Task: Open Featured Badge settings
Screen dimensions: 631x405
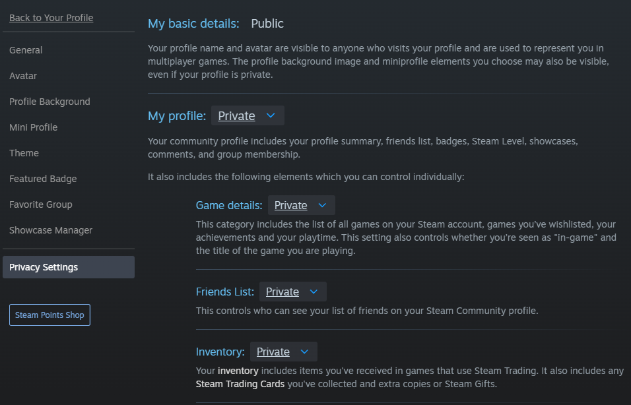Action: [43, 179]
